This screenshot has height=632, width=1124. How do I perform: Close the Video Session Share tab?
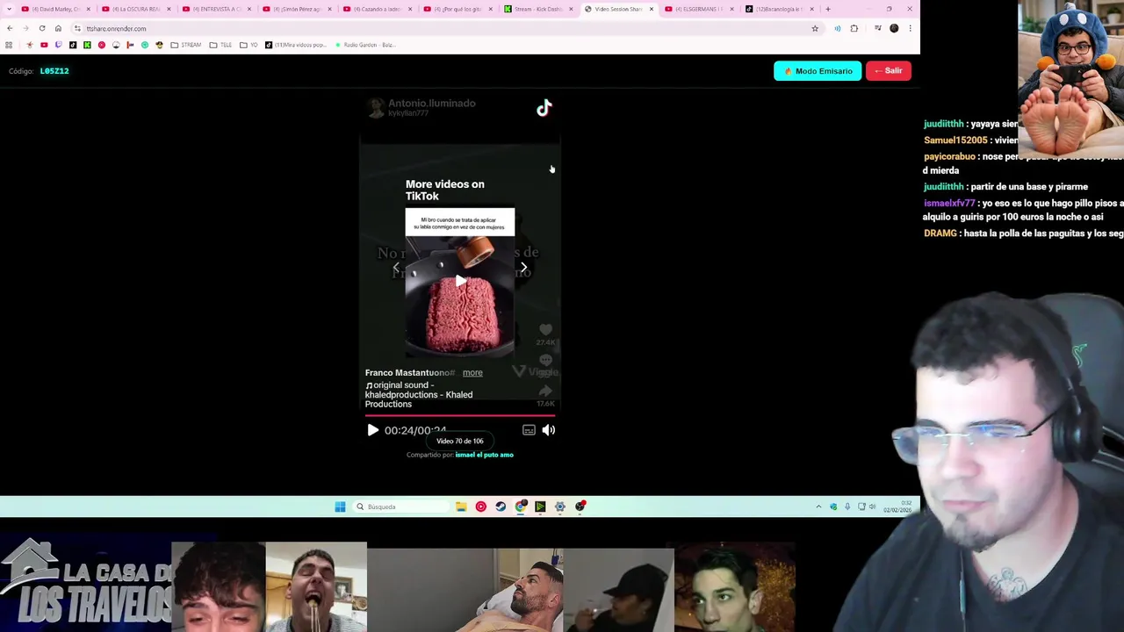pos(652,9)
